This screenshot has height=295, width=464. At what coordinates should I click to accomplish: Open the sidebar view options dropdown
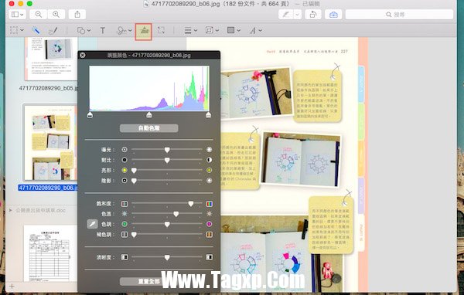tap(17, 14)
